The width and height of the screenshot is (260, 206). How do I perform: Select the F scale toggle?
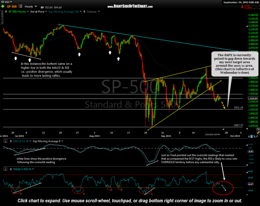point(257,136)
